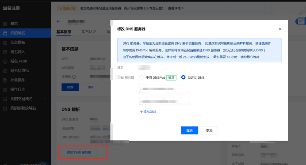Click the first custom DNS input field
The height and width of the screenshot is (165, 306).
tap(164, 89)
